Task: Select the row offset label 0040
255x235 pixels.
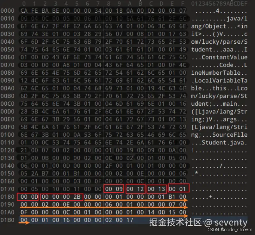Action: pos(7,42)
